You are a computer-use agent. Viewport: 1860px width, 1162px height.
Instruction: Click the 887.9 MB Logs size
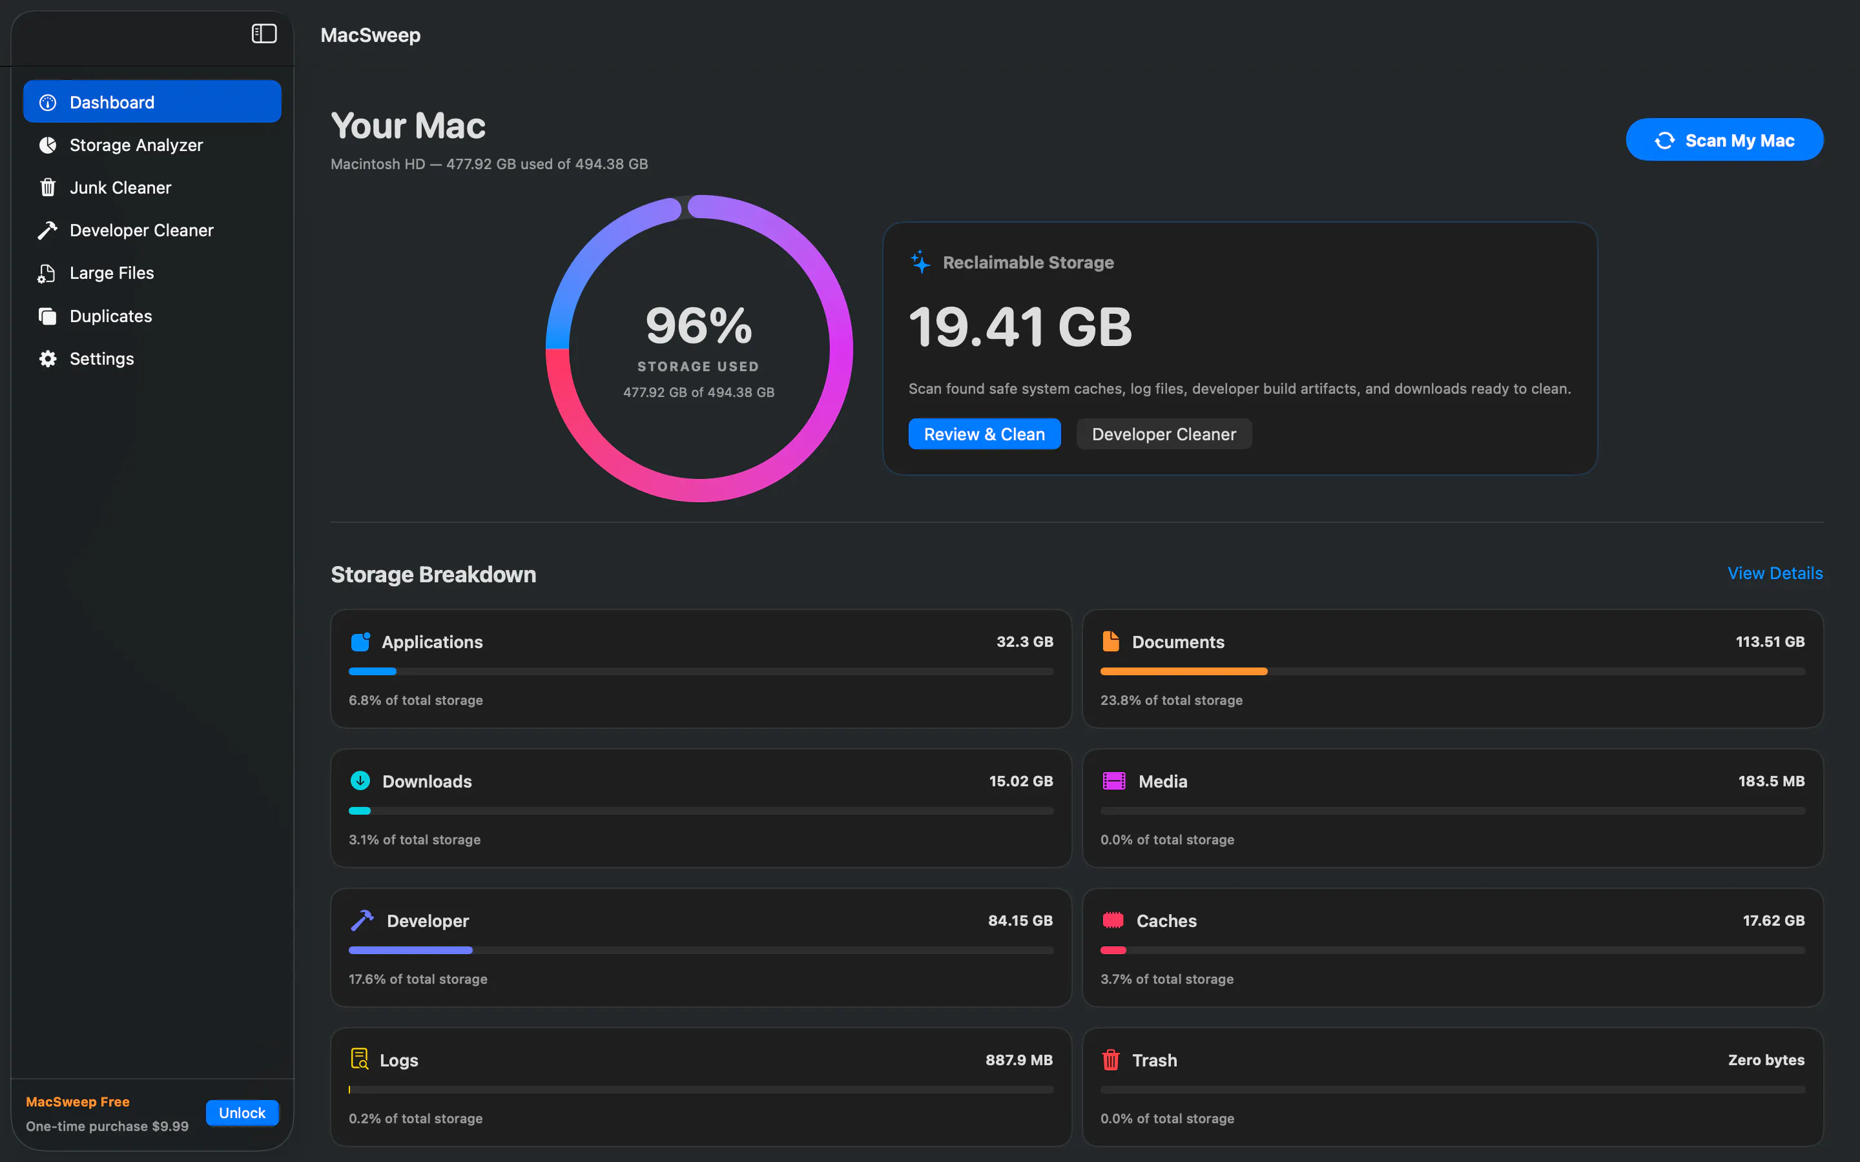1018,1060
